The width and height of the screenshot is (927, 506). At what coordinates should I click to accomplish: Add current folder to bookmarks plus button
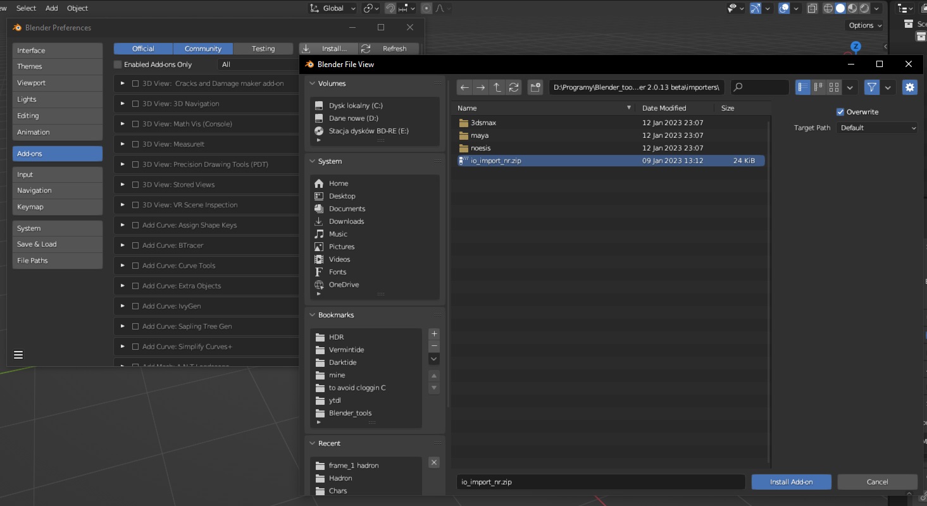(434, 334)
